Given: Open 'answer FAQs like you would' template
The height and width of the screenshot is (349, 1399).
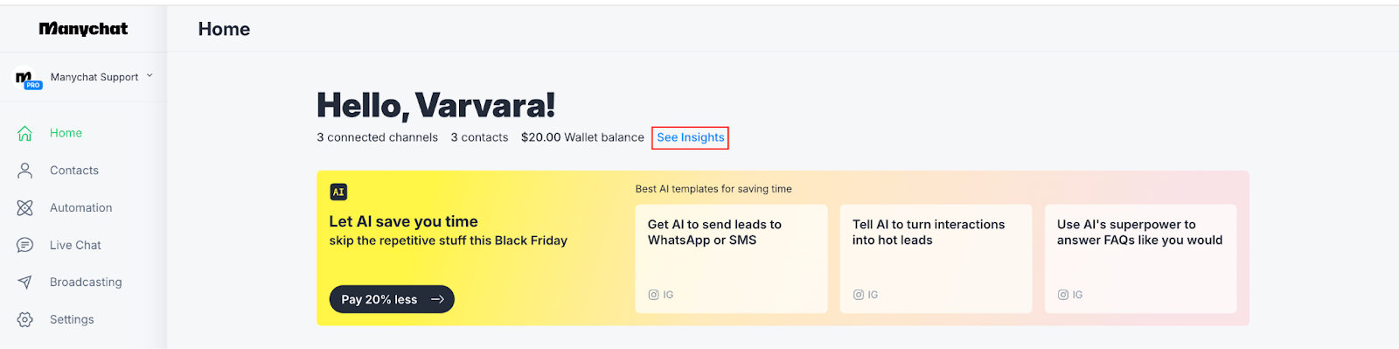Looking at the screenshot, I should pos(1141,259).
